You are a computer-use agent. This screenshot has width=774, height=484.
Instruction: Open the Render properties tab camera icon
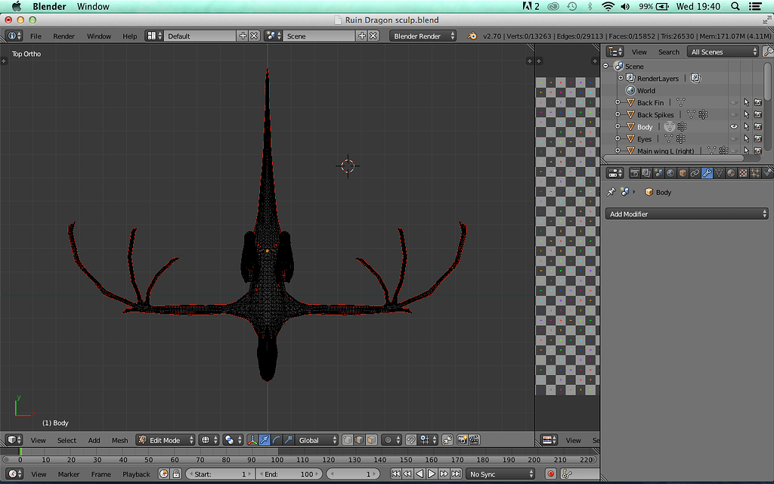tap(634, 173)
